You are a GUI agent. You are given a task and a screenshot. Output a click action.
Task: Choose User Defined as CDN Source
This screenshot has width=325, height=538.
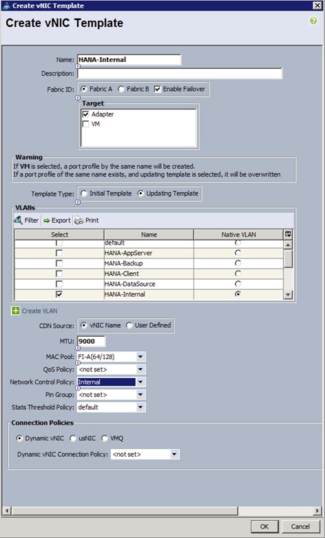(x=129, y=326)
